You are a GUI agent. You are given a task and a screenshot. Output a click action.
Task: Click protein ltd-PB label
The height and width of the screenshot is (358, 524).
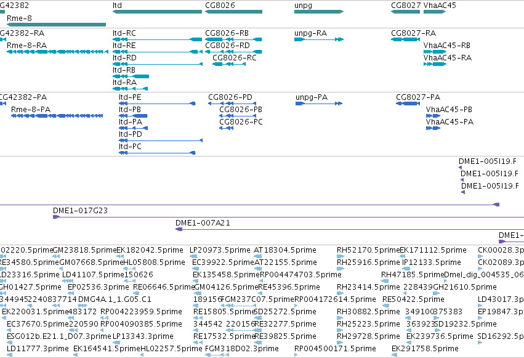(130, 110)
